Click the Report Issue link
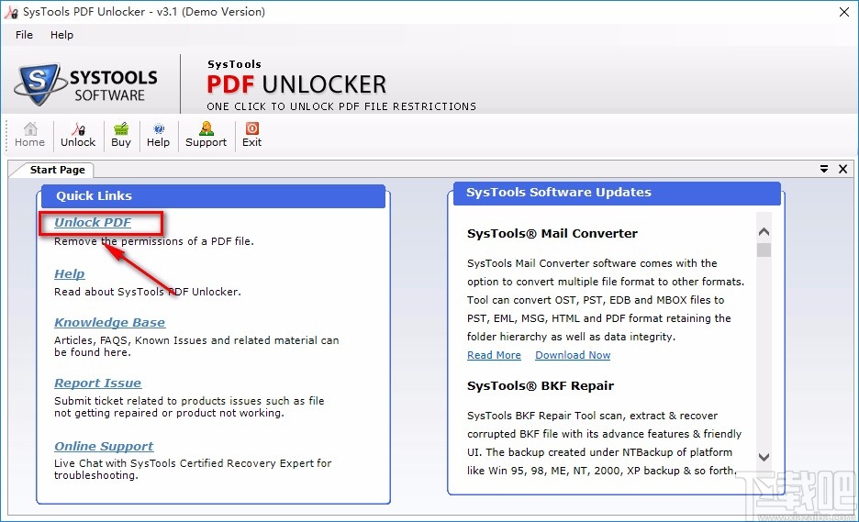Image resolution: width=859 pixels, height=522 pixels. tap(97, 383)
